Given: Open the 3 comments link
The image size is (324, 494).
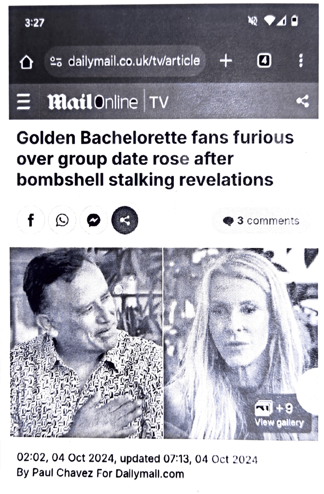Looking at the screenshot, I should tap(261, 221).
